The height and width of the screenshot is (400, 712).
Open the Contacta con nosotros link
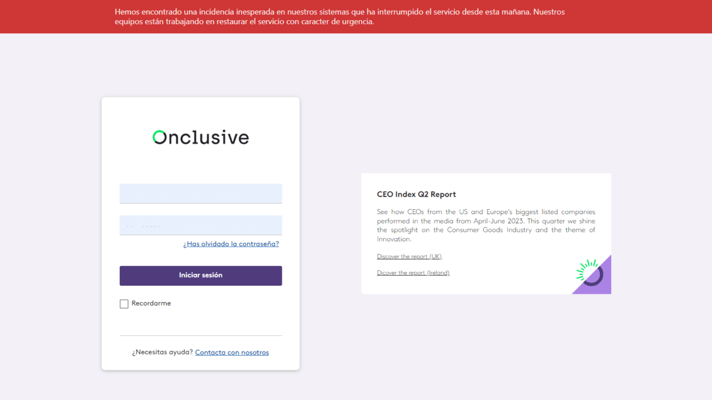pyautogui.click(x=232, y=353)
